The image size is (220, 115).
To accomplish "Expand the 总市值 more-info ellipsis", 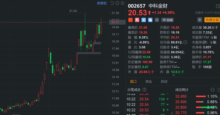I will pyautogui.click(x=185, y=42).
